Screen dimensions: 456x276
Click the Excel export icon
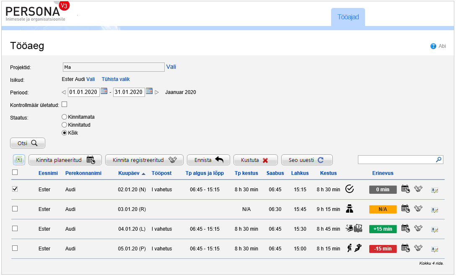point(19,160)
